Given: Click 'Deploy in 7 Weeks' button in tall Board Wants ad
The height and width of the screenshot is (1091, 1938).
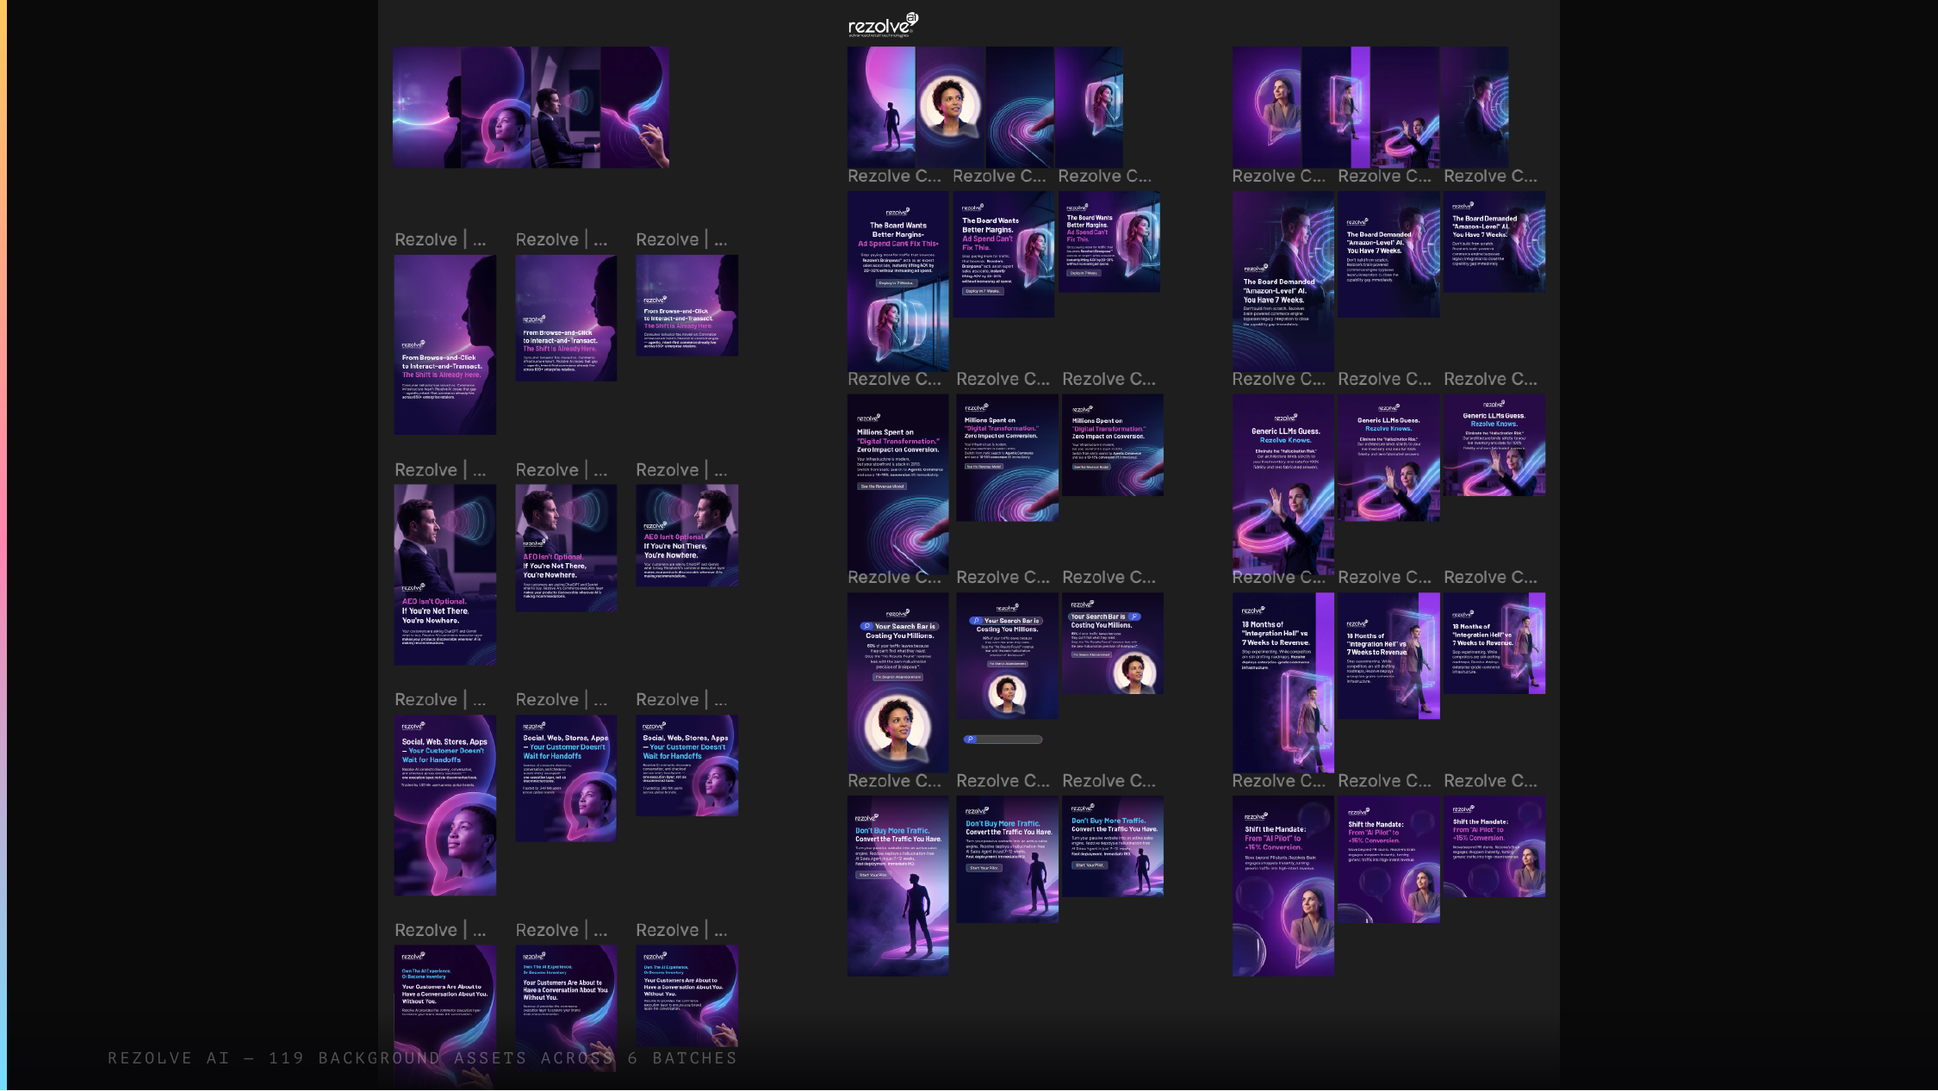Looking at the screenshot, I should 897,282.
